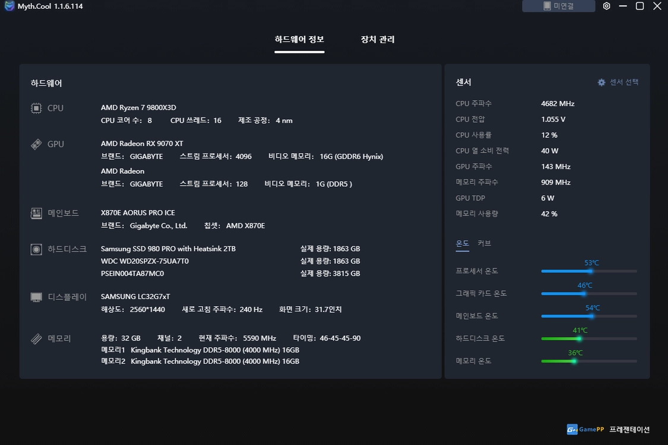This screenshot has height=445, width=668.
Task: Click the GPU TDP 6 W value
Action: (547, 198)
